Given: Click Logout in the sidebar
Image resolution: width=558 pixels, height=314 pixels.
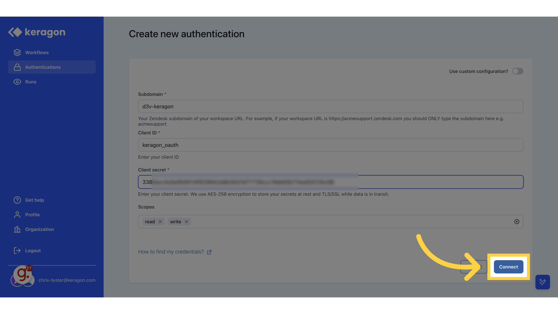Looking at the screenshot, I should pos(52,251).
